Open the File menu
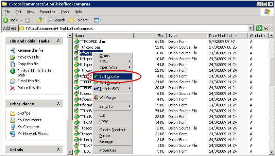Viewport: 275px width, 156px height. click(7, 12)
